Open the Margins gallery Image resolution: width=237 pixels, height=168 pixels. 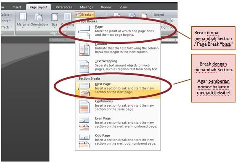click(22, 20)
